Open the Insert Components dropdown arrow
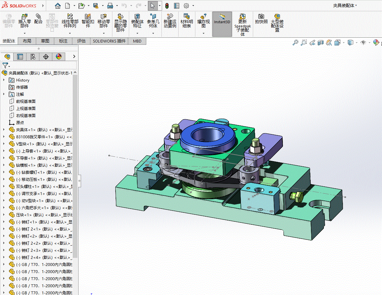The image size is (382, 295). [x=24, y=33]
